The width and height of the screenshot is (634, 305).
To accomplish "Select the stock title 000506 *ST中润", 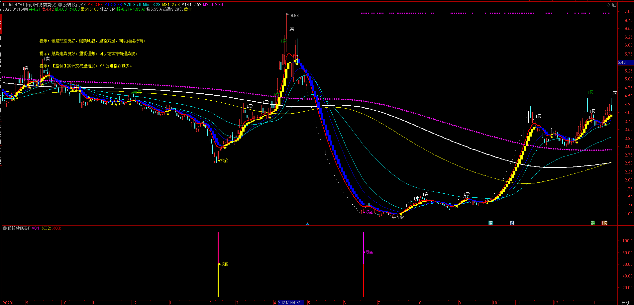I will point(18,5).
